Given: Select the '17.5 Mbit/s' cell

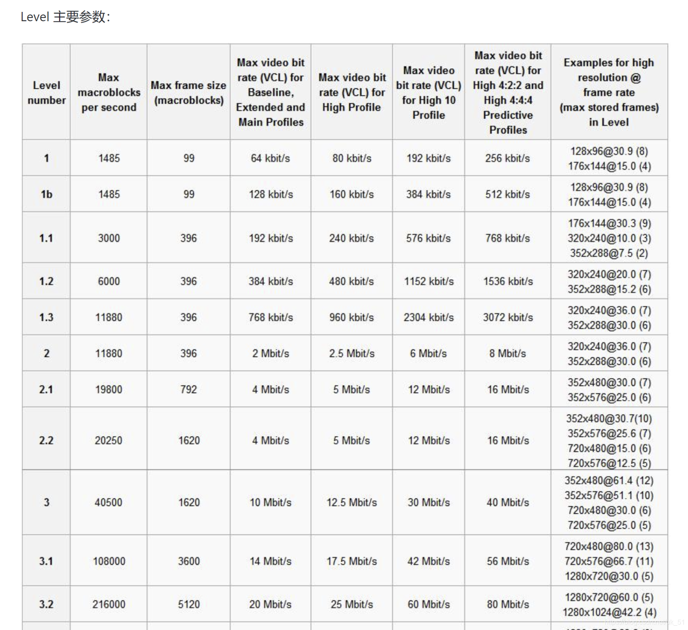Looking at the screenshot, I should tap(352, 561).
